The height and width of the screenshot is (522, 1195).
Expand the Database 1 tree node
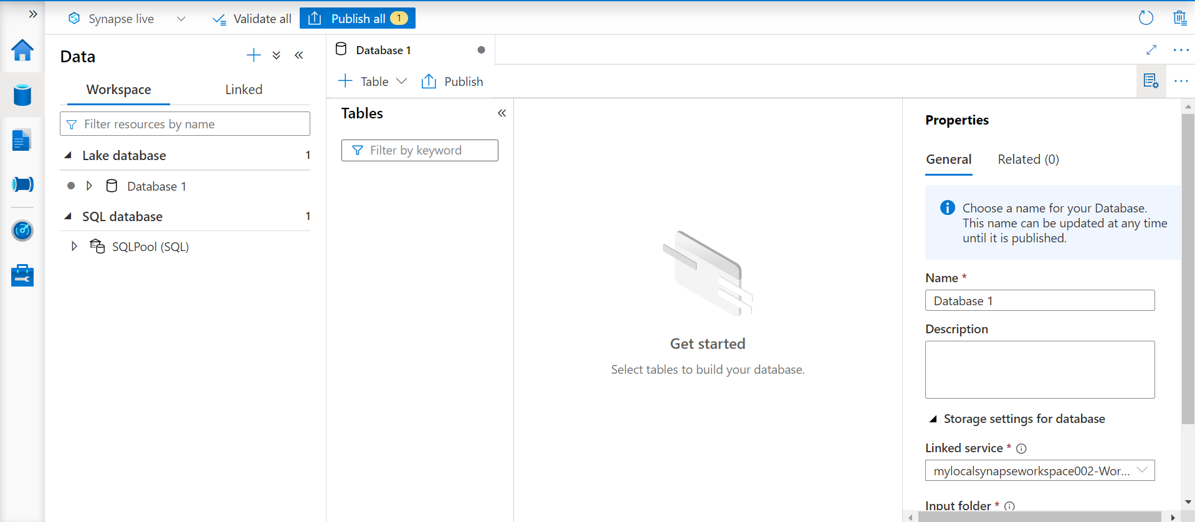[x=89, y=186]
